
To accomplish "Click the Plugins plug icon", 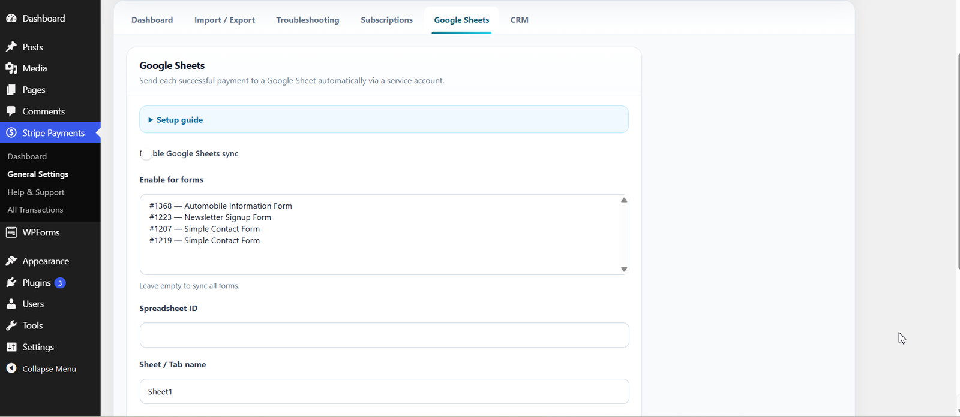I will 11,283.
